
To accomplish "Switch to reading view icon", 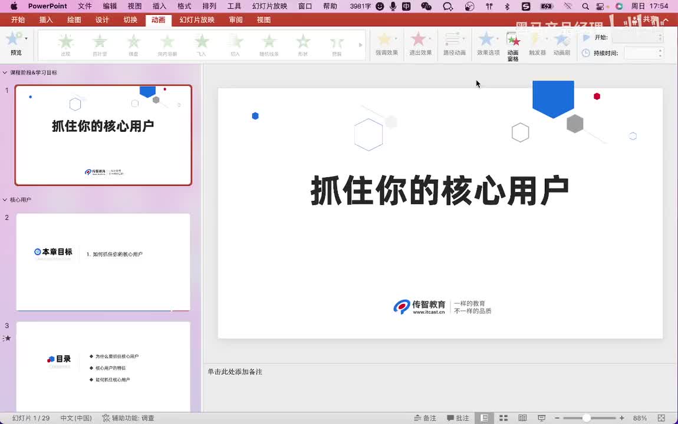I will [x=522, y=418].
